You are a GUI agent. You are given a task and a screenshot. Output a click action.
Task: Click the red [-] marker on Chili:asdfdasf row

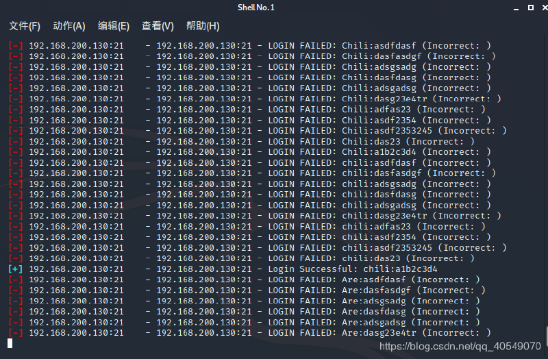click(x=15, y=46)
